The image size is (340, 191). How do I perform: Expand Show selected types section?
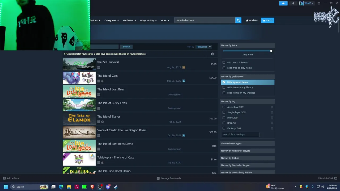click(x=248, y=144)
